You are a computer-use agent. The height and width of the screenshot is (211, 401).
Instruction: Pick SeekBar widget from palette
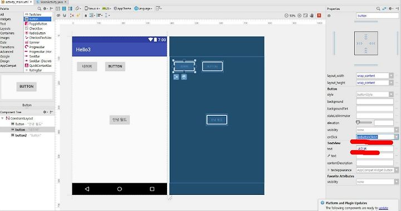coord(35,56)
